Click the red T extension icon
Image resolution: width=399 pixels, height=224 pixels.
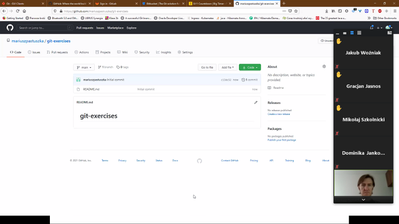coord(373,11)
